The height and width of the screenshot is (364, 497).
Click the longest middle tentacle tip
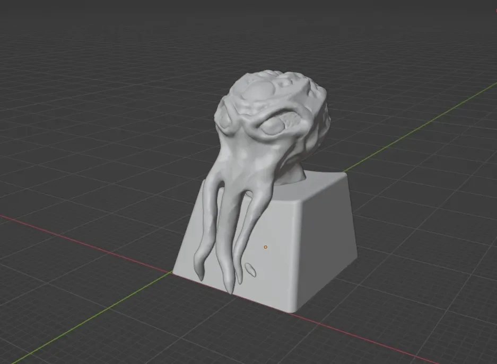click(229, 287)
